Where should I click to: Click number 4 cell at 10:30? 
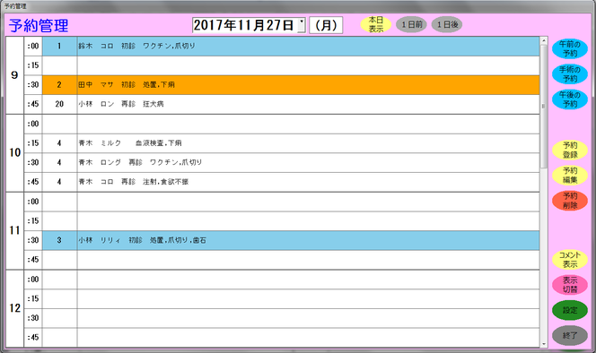[59, 163]
